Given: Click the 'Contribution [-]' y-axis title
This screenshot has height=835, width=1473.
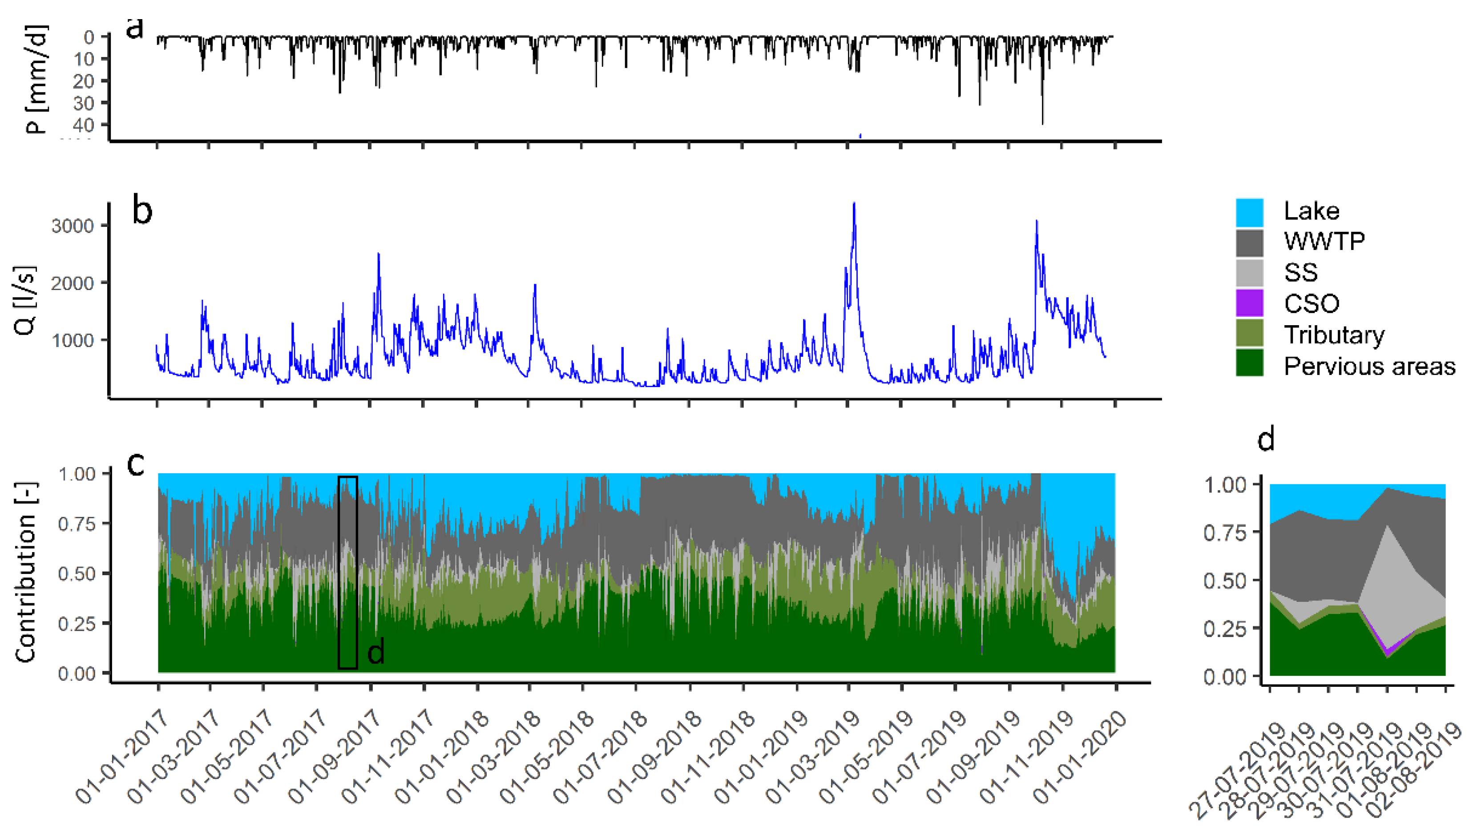Looking at the screenshot, I should click(26, 573).
